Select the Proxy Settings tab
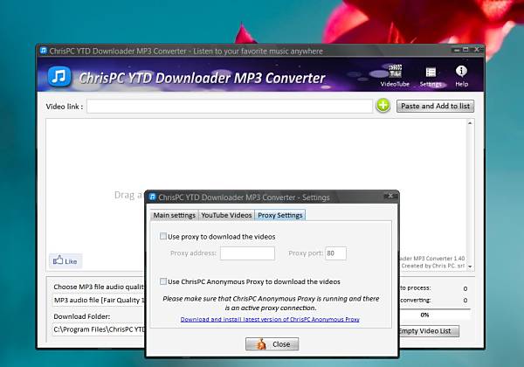This screenshot has width=524, height=367. click(x=280, y=215)
